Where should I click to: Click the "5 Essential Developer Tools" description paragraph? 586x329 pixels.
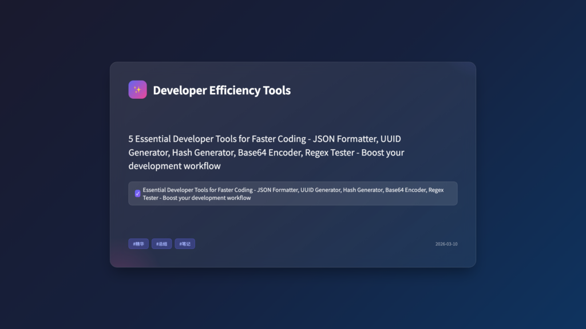[266, 152]
